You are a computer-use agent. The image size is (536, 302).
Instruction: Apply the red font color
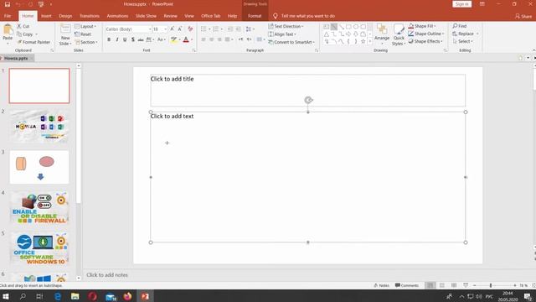point(186,39)
